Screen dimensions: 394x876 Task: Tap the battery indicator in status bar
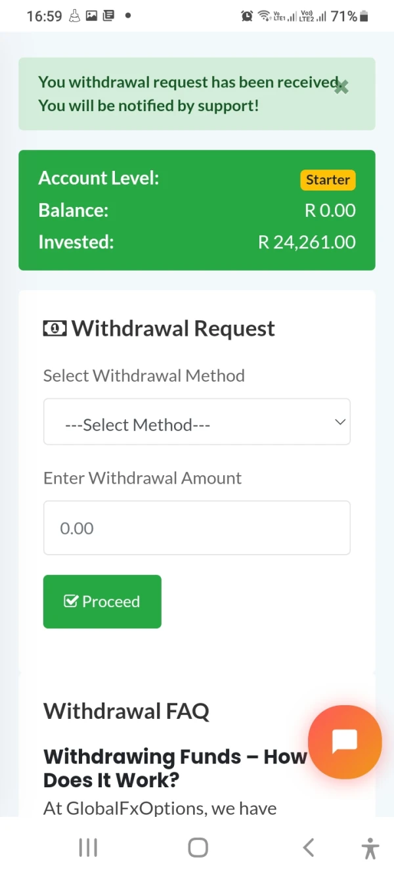click(x=364, y=16)
